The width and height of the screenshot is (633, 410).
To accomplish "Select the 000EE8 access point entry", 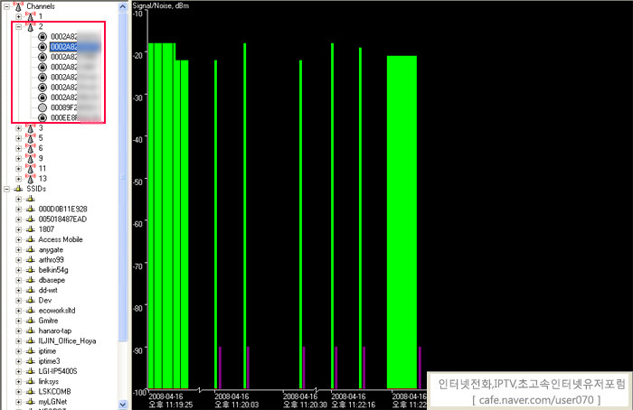I will click(x=75, y=117).
